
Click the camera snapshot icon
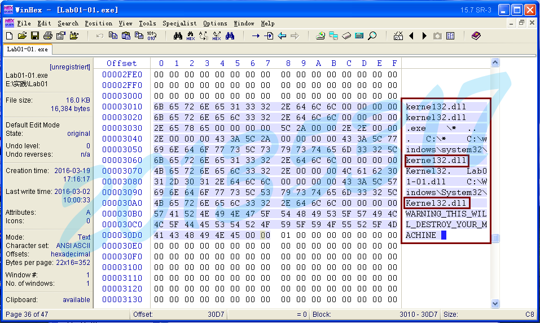[x=437, y=36]
